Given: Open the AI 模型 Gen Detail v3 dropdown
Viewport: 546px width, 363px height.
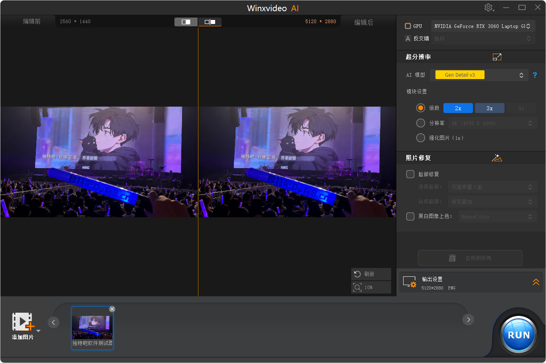Looking at the screenshot, I should 479,75.
